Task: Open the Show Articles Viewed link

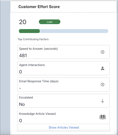Action: pos(64,127)
